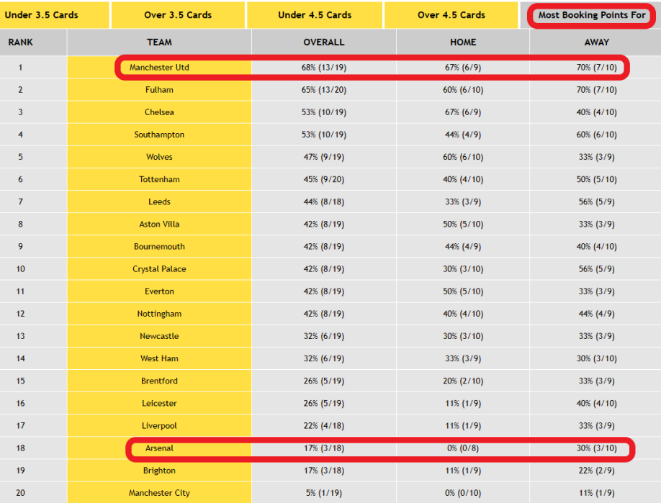
Task: Click the Fulham team name
Action: [159, 90]
